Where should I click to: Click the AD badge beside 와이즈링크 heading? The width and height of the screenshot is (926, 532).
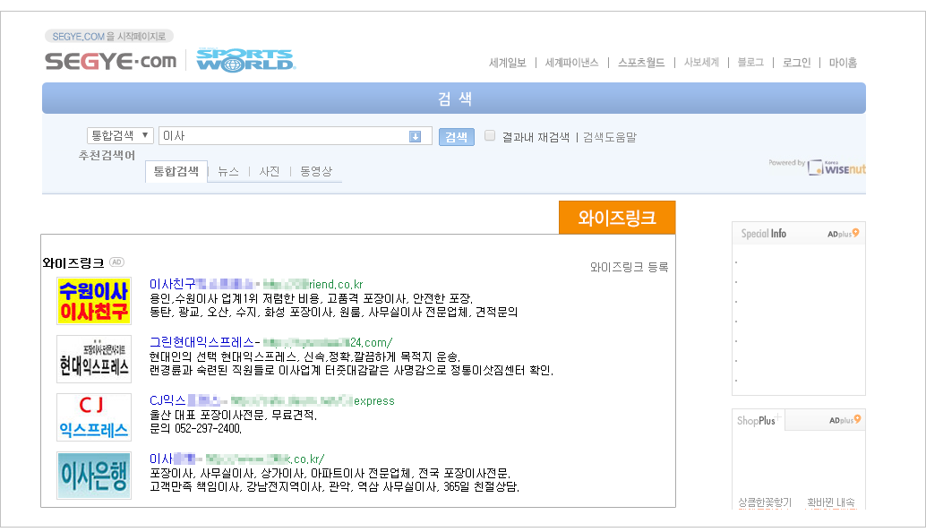(117, 262)
